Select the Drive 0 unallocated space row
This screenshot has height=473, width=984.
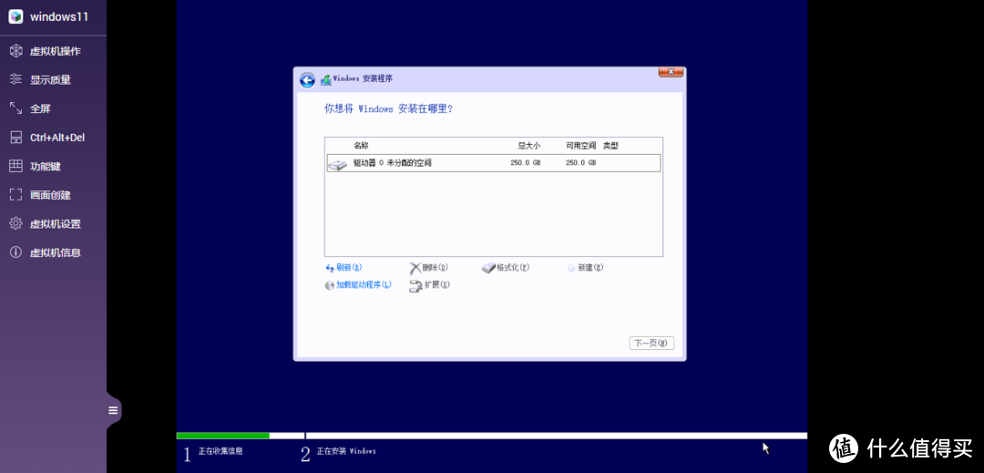493,163
